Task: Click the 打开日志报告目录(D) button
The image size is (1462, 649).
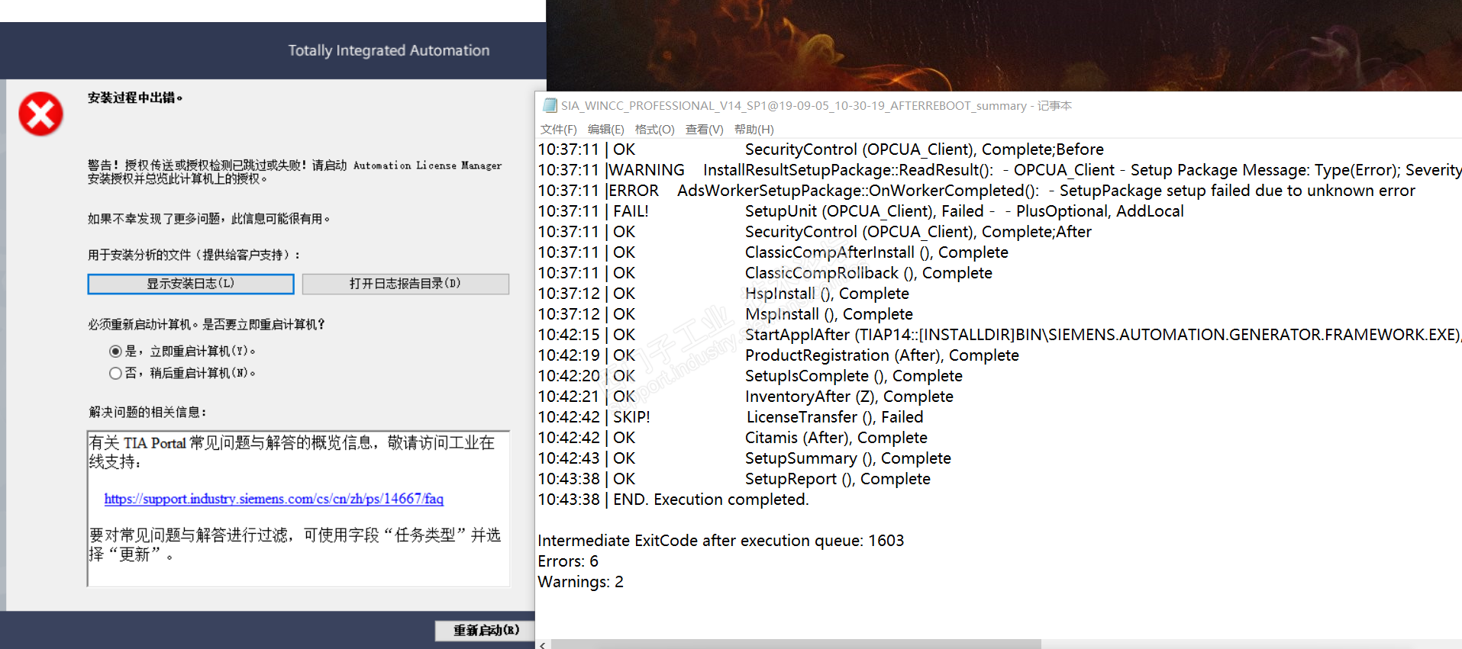Action: click(405, 284)
